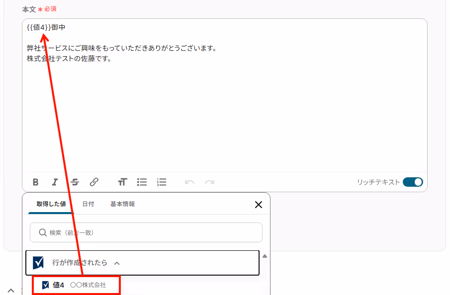Insert a numbered list
Viewport: 450px width, 295px height.
tap(162, 182)
